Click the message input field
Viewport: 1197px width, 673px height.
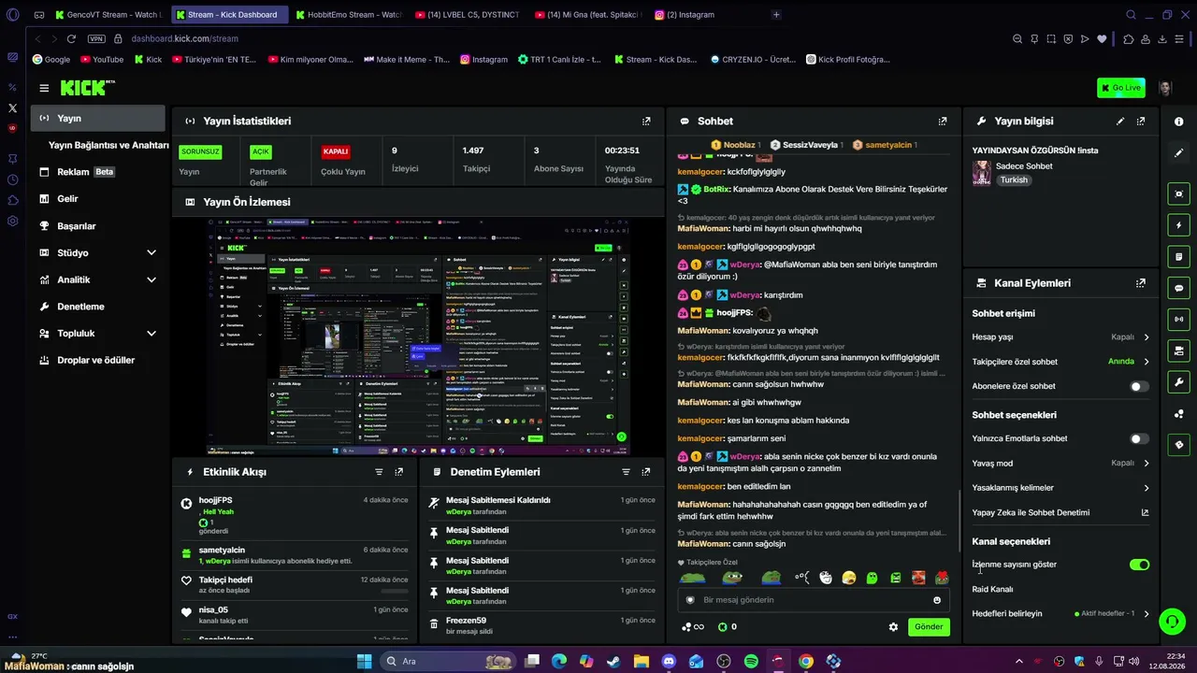click(x=813, y=600)
